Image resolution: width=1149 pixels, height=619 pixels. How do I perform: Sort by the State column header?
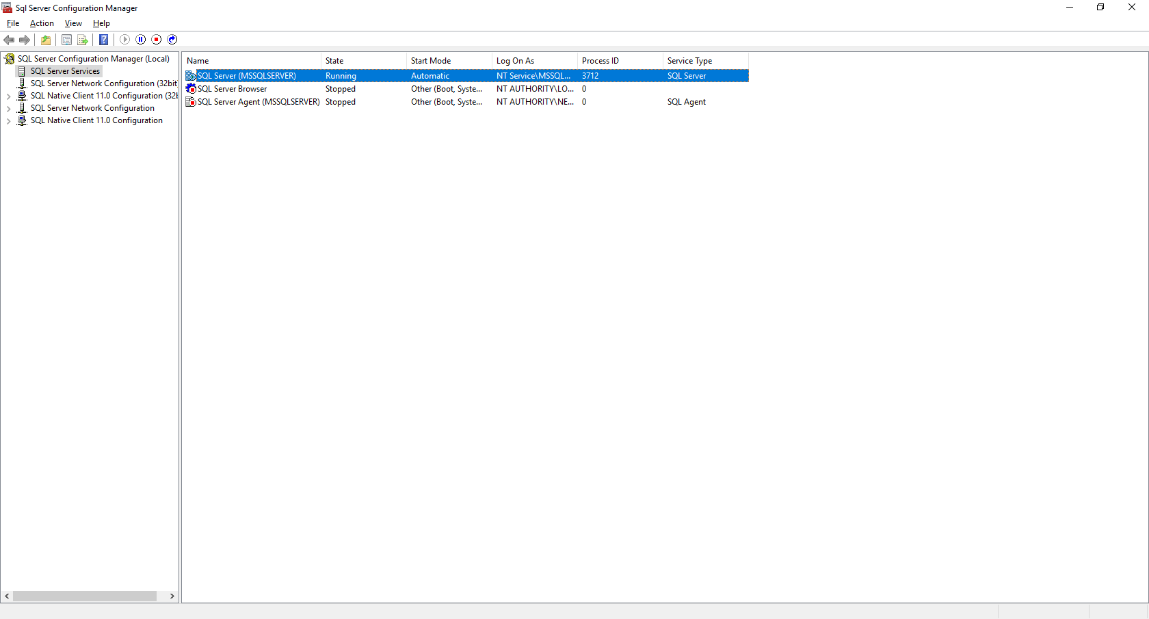point(363,61)
